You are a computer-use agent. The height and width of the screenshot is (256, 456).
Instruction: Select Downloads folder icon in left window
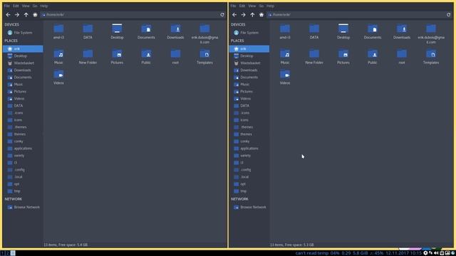coord(175,28)
